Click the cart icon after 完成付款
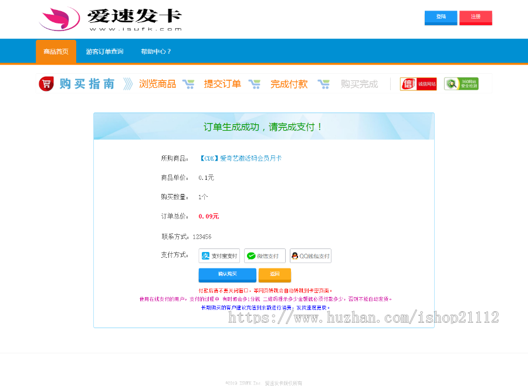Image resolution: width=528 pixels, height=392 pixels. (324, 84)
